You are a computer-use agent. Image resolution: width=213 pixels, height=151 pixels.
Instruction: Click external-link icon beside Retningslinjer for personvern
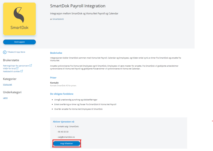pyautogui.click(x=31, y=65)
